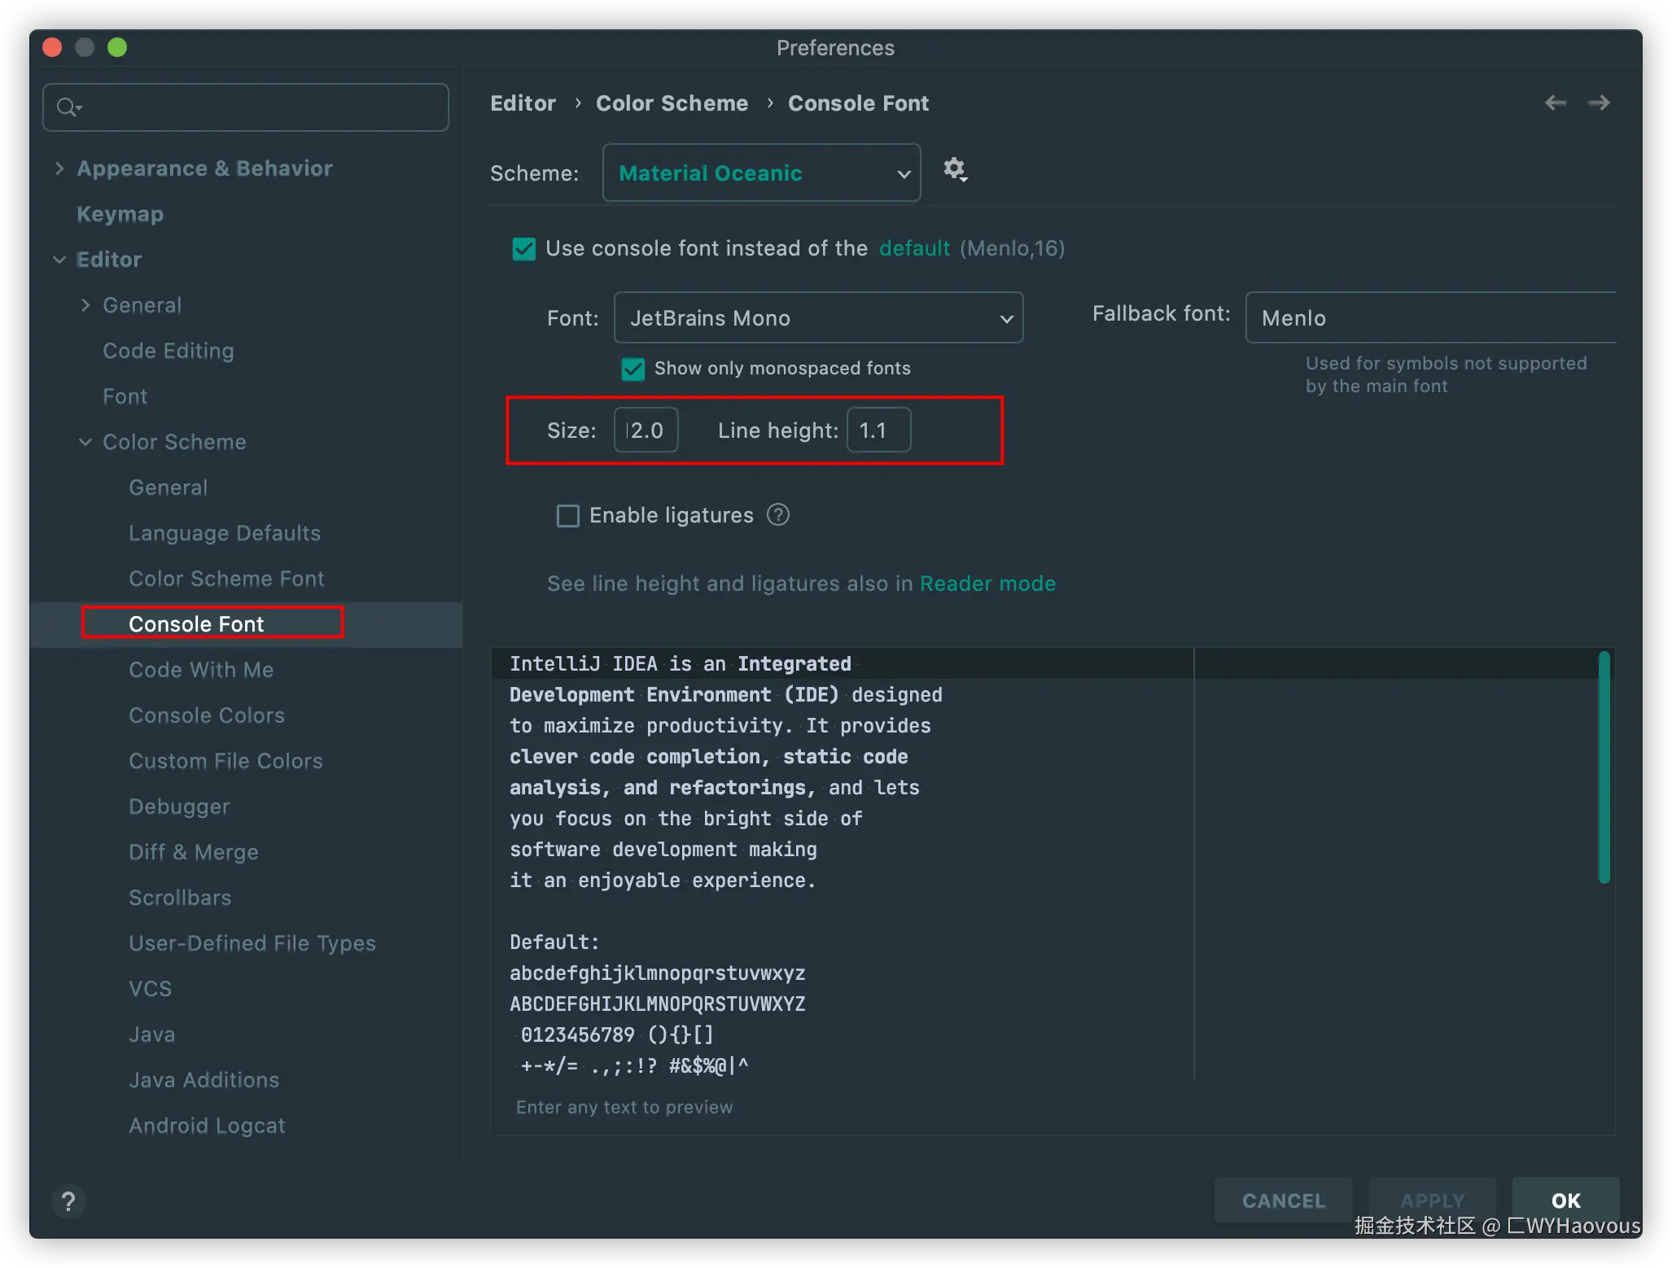Toggle Show only monospaced fonts
Screen dimensions: 1672x1268
633,369
